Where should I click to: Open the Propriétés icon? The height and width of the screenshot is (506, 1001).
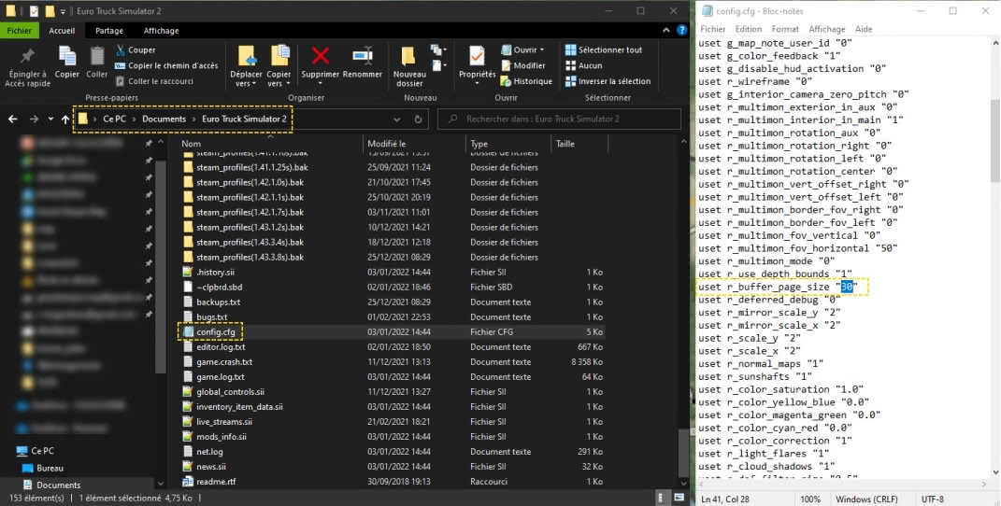pos(477,55)
